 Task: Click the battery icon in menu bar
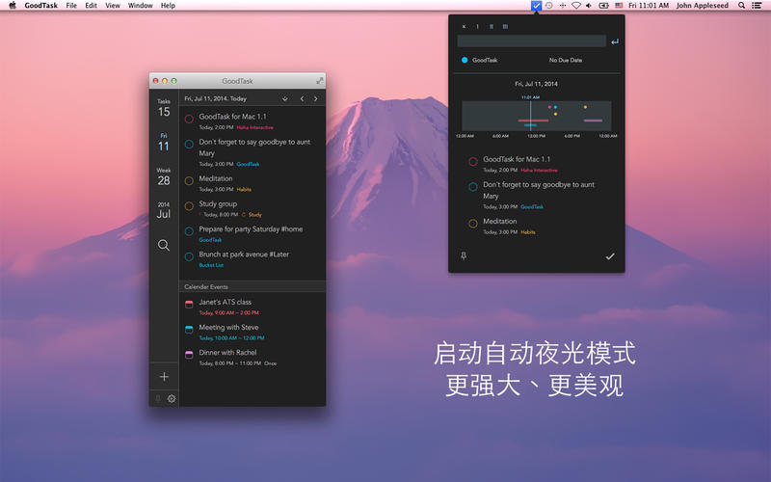[603, 6]
